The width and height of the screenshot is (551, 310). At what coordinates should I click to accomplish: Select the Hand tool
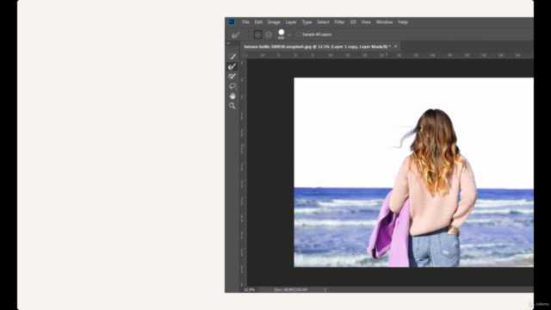point(232,96)
